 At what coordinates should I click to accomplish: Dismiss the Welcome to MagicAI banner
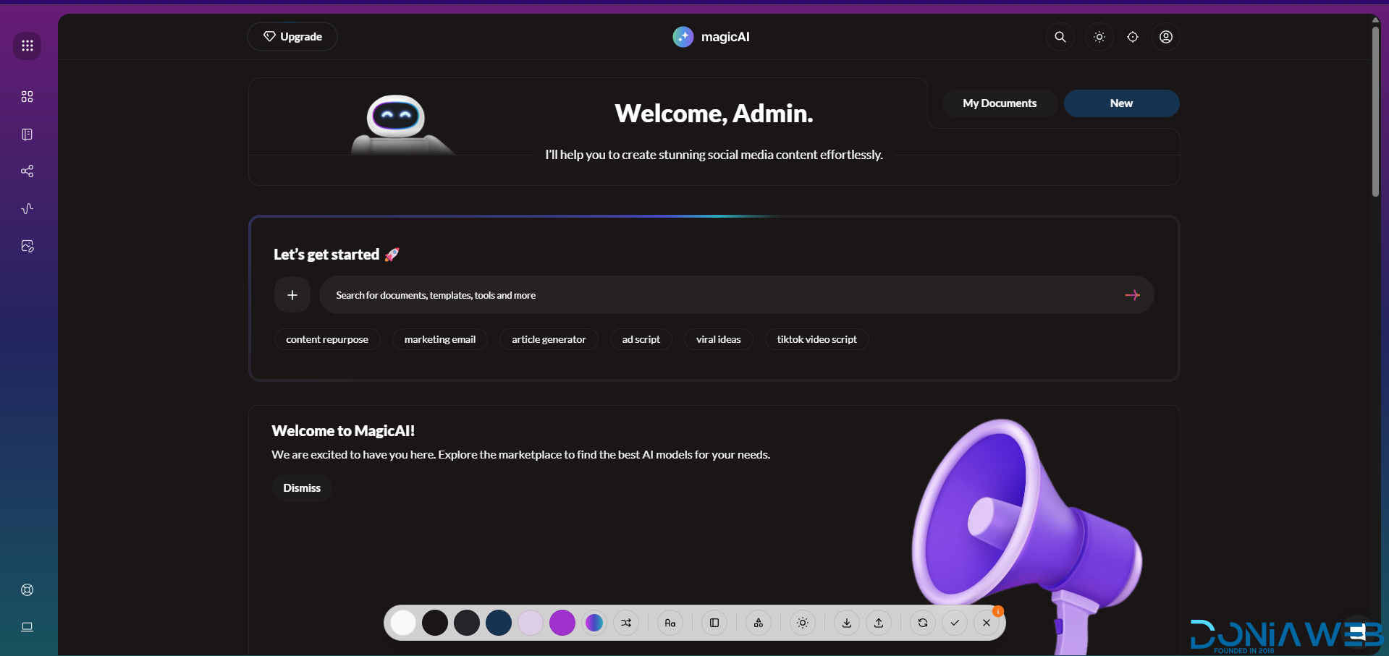click(302, 488)
